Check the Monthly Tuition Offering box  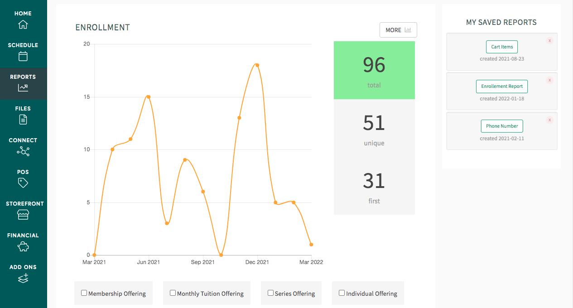pyautogui.click(x=173, y=293)
